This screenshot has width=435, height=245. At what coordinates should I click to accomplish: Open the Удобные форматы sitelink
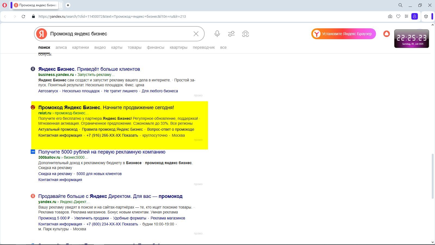pyautogui.click(x=130, y=218)
